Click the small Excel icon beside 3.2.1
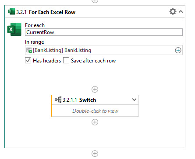The height and width of the screenshot is (159, 195). pos(11,11)
